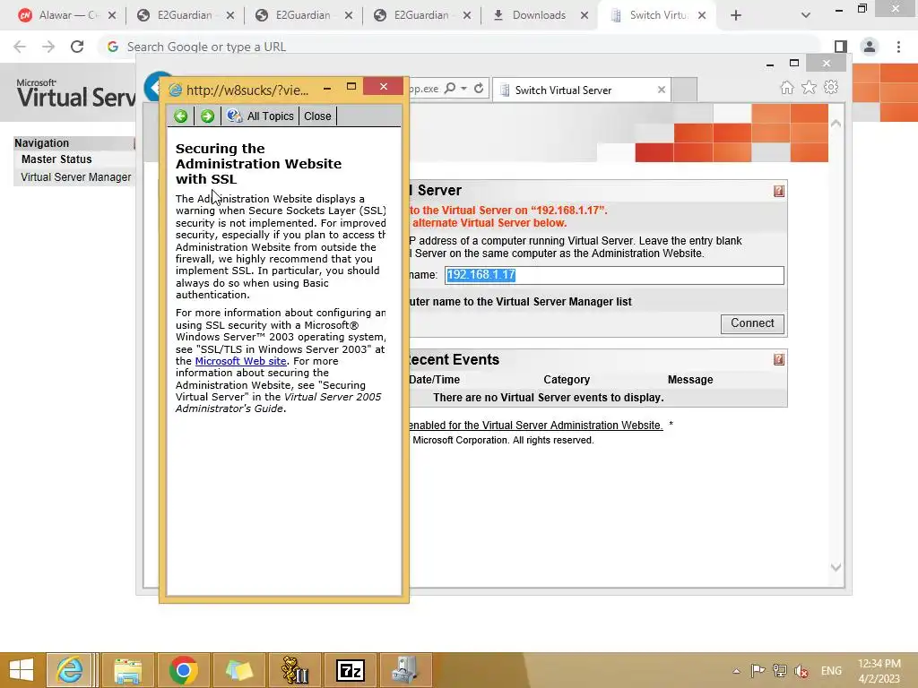The width and height of the screenshot is (918, 688).
Task: Open Internet Explorer taskbar icon
Action: click(x=70, y=670)
